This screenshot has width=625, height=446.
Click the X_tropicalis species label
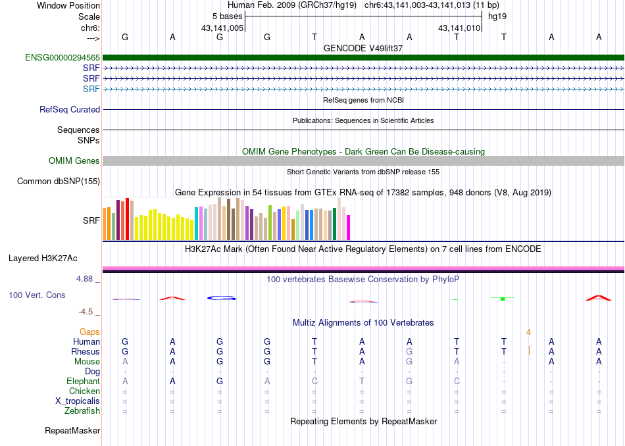click(x=78, y=401)
